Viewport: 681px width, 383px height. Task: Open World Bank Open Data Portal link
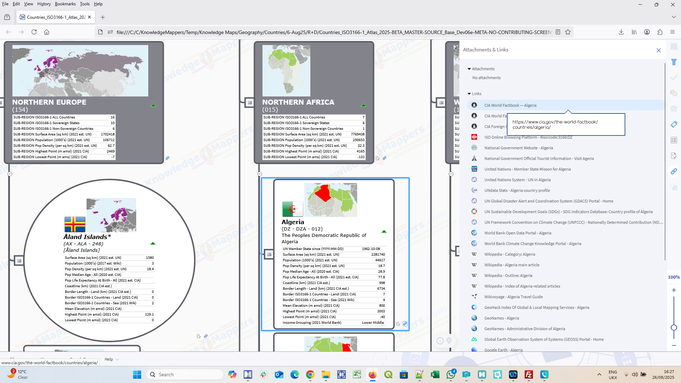(517, 233)
